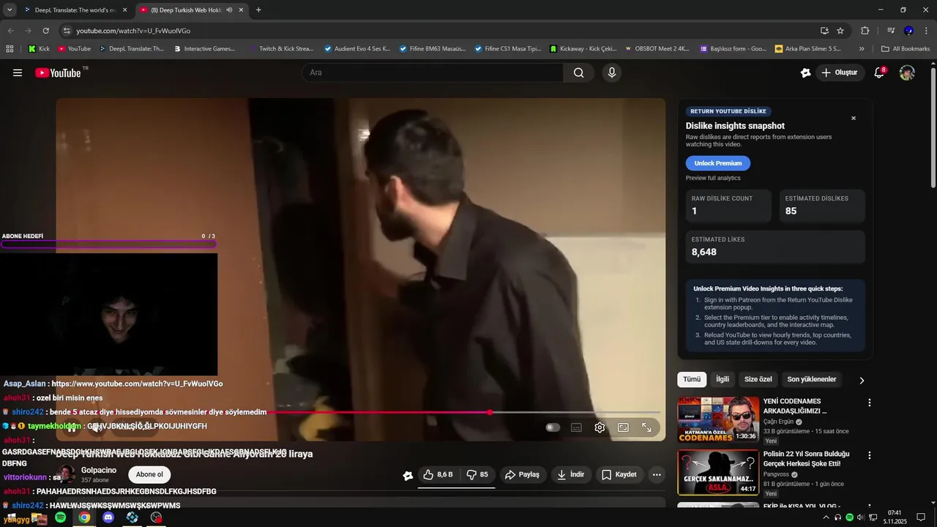The height and width of the screenshot is (527, 937).
Task: Open the Çağrı Ergün channel name
Action: coord(779,422)
